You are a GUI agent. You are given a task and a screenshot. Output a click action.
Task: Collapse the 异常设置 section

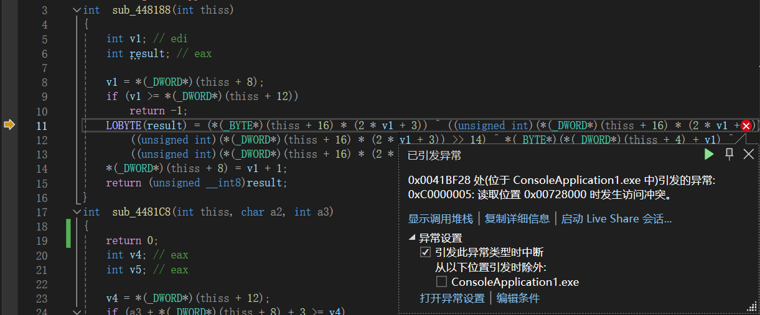pyautogui.click(x=412, y=237)
